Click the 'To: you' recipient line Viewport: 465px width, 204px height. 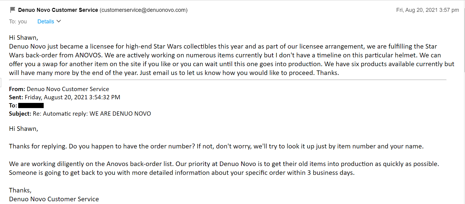[18, 22]
